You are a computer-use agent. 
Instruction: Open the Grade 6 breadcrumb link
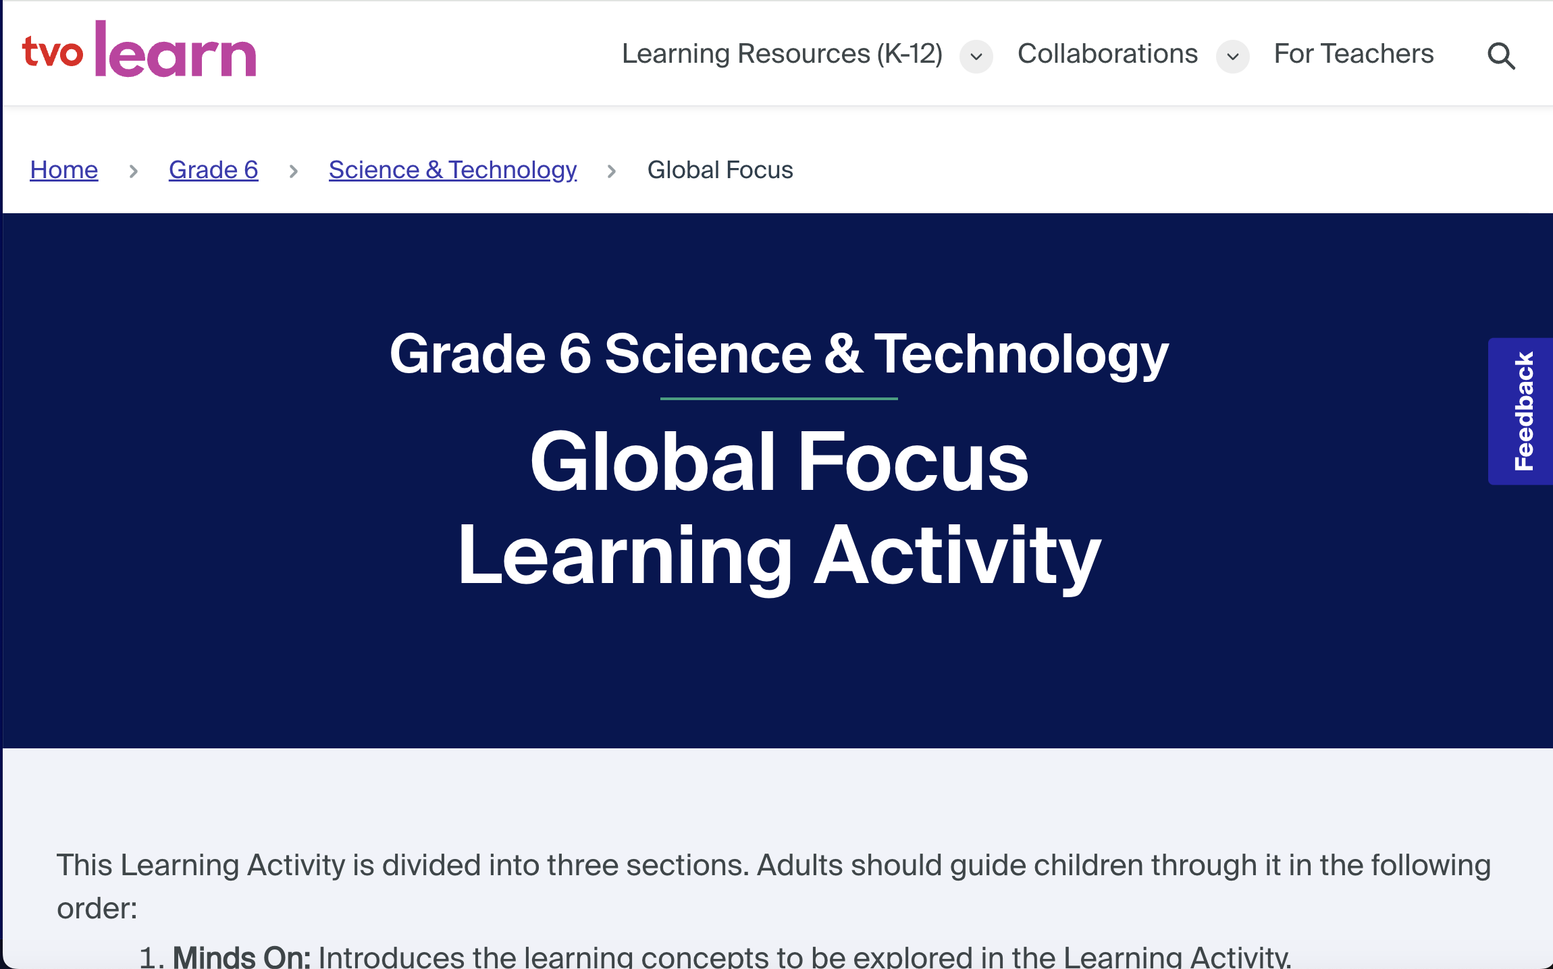[213, 169]
